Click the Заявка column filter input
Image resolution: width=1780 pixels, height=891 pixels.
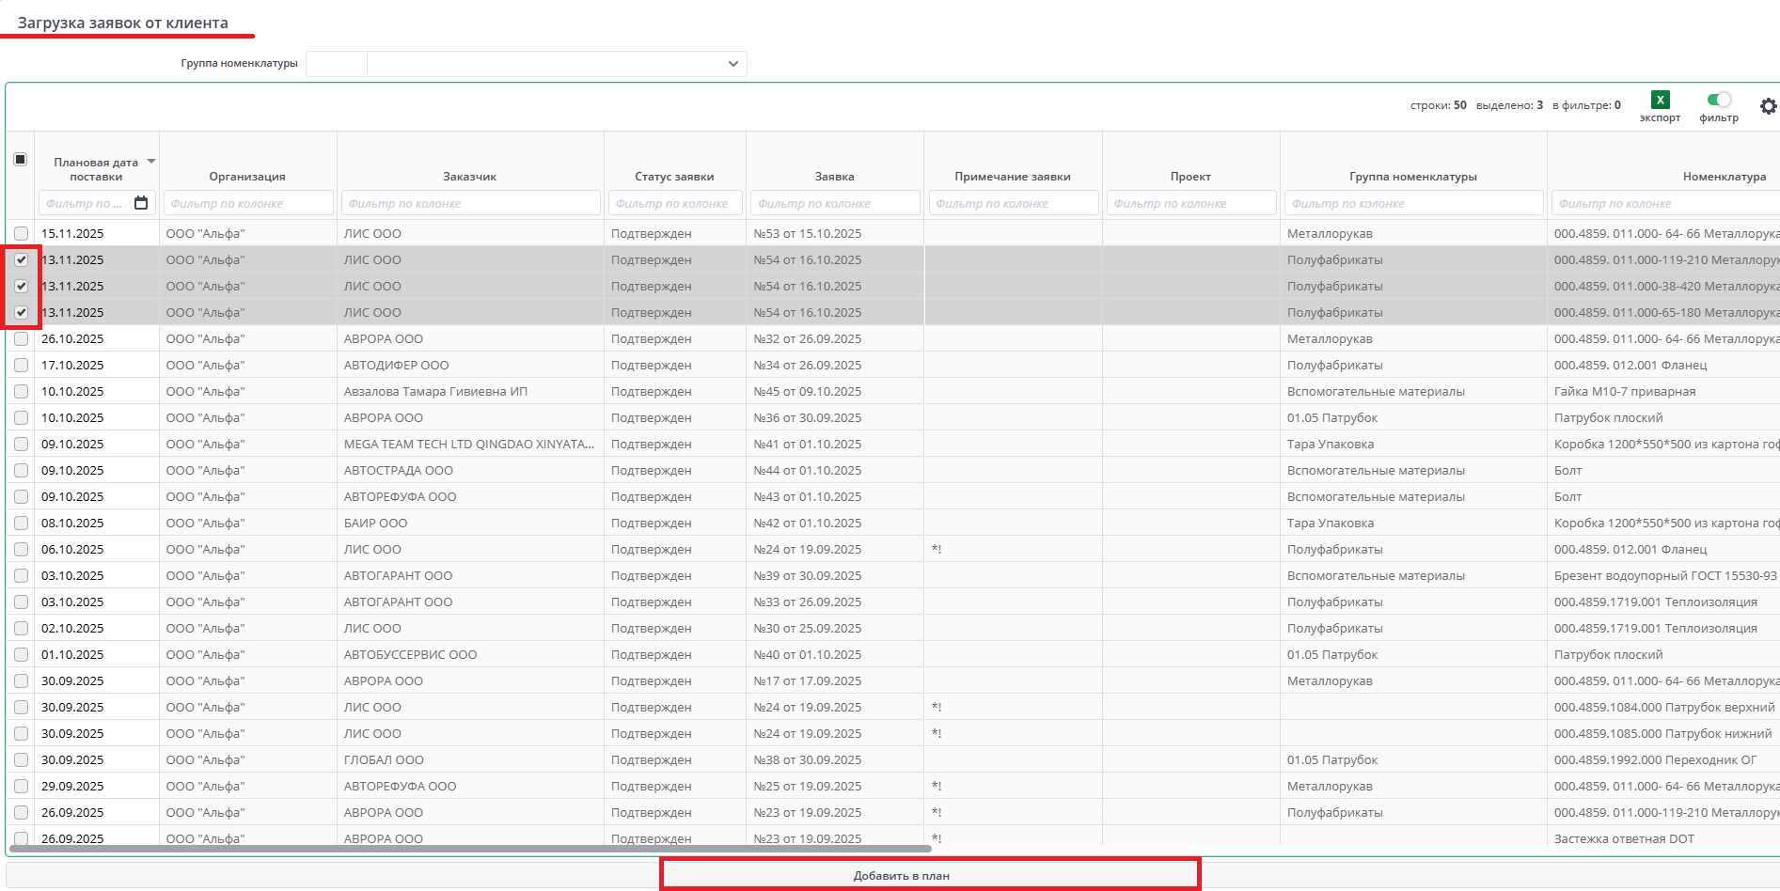[x=834, y=203]
